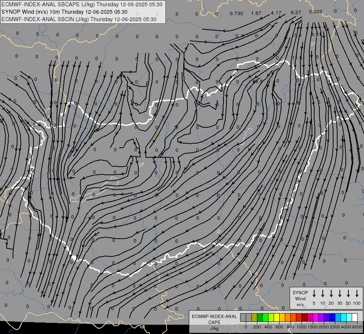Click the CAPE scale label 400
The width and height of the screenshot is (364, 334).
click(x=268, y=327)
